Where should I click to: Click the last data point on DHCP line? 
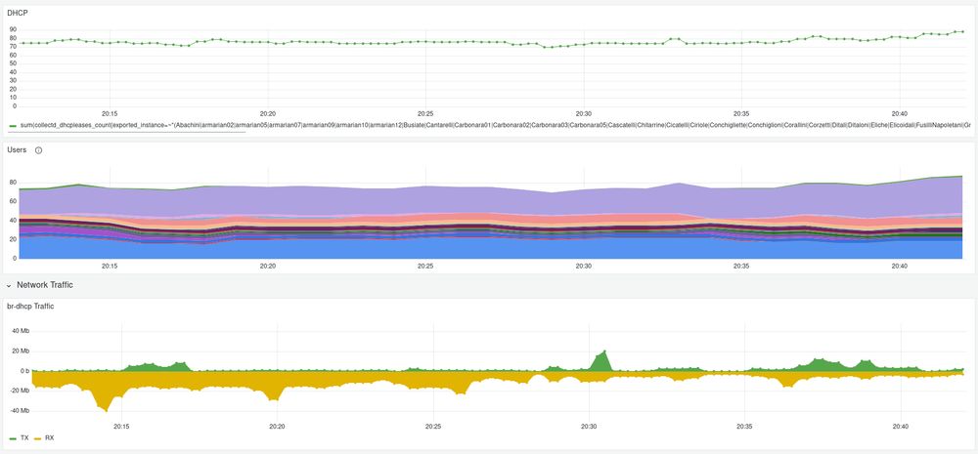click(x=962, y=32)
